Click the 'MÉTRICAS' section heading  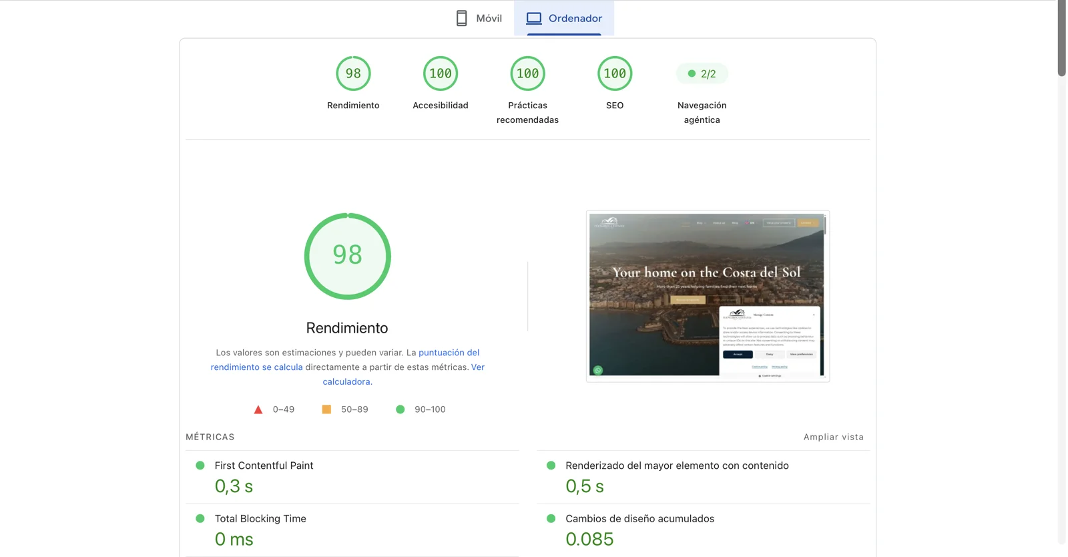(x=210, y=437)
